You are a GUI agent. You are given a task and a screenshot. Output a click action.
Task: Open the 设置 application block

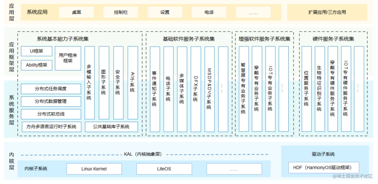tap(165, 12)
